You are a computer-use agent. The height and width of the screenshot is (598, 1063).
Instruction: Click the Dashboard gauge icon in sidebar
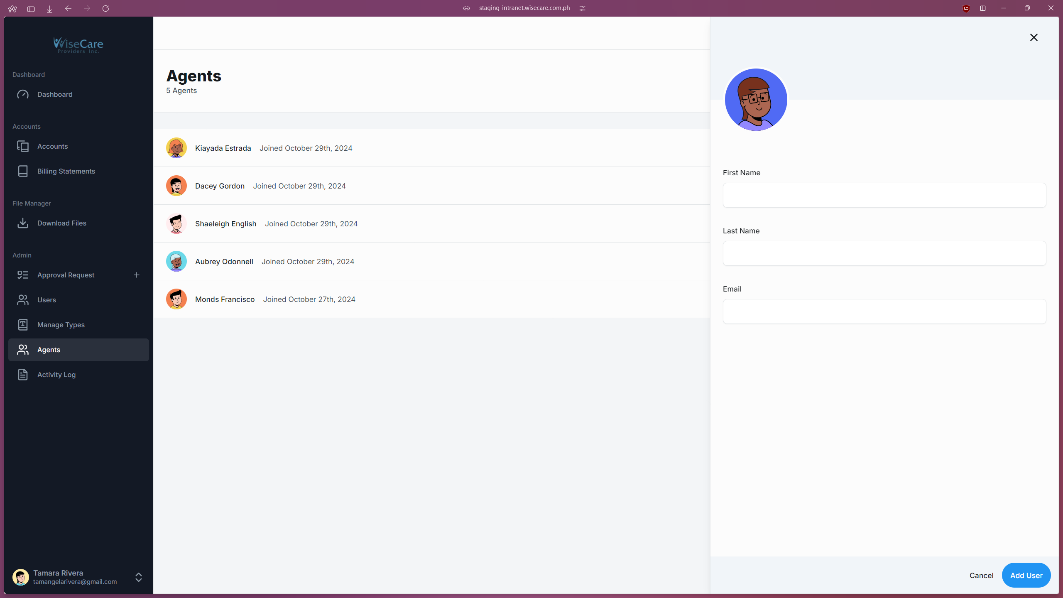(23, 94)
